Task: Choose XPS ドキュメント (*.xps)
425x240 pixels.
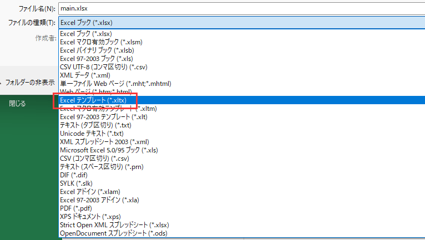Action: pos(90,217)
